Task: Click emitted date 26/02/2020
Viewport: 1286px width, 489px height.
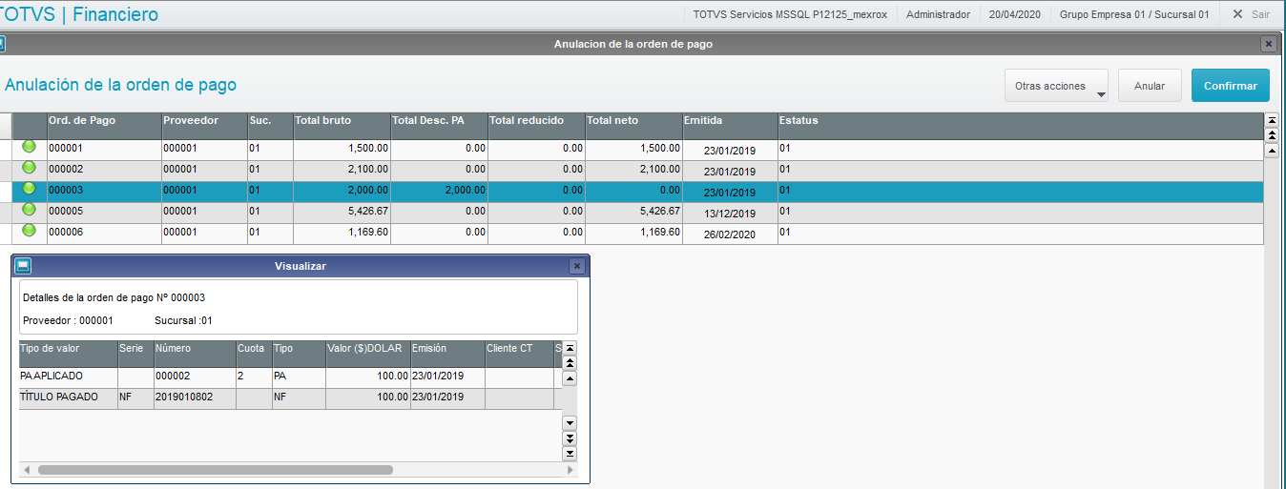Action: pyautogui.click(x=730, y=234)
